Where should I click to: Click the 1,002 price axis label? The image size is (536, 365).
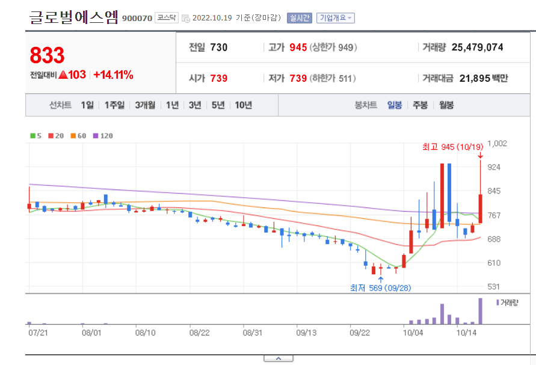[x=497, y=143]
